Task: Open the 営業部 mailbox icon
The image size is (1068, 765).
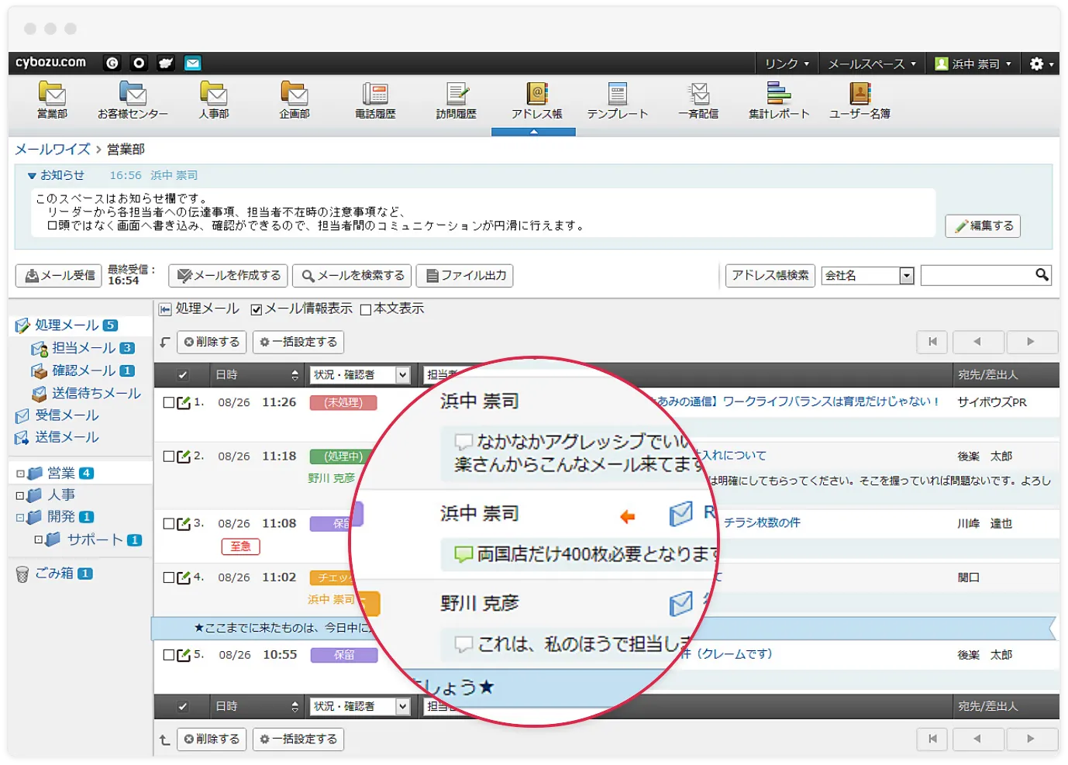Action: (52, 95)
